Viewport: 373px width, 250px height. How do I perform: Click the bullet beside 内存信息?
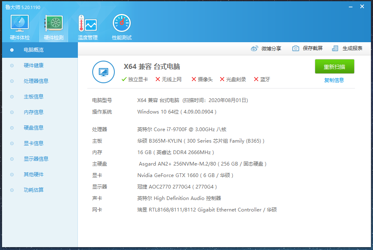[12, 112]
